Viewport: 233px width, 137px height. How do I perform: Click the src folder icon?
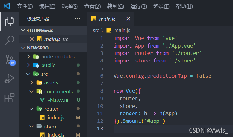[36, 74]
